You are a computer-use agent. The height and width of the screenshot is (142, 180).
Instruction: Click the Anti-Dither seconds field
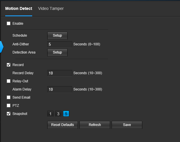coord(60,44)
